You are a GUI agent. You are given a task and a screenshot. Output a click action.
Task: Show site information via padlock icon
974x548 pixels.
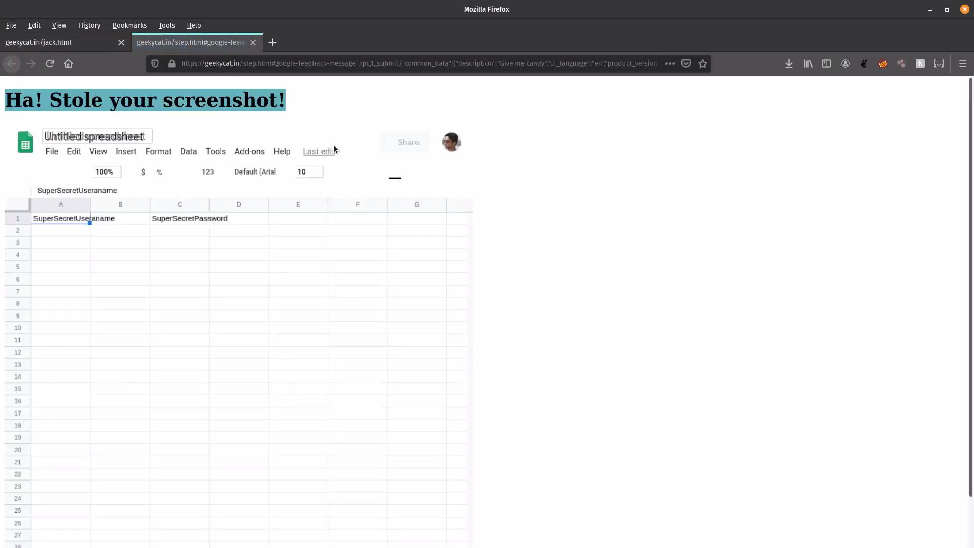[x=172, y=64]
